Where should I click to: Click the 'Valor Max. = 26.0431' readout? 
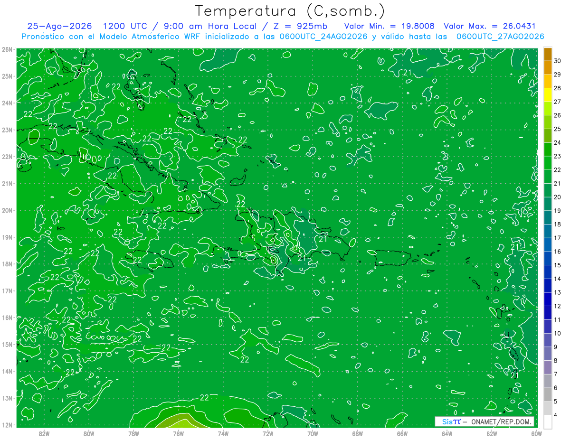click(x=490, y=26)
